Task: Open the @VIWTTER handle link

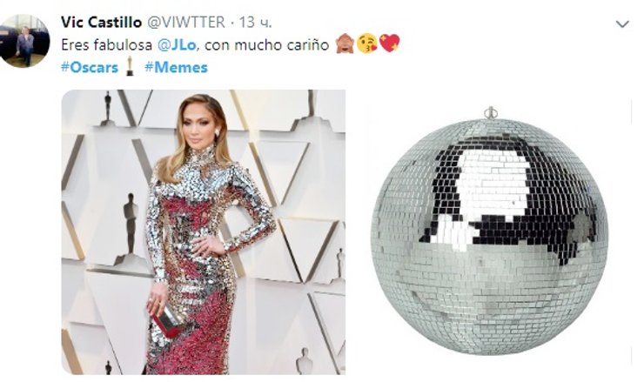Action: 186,22
